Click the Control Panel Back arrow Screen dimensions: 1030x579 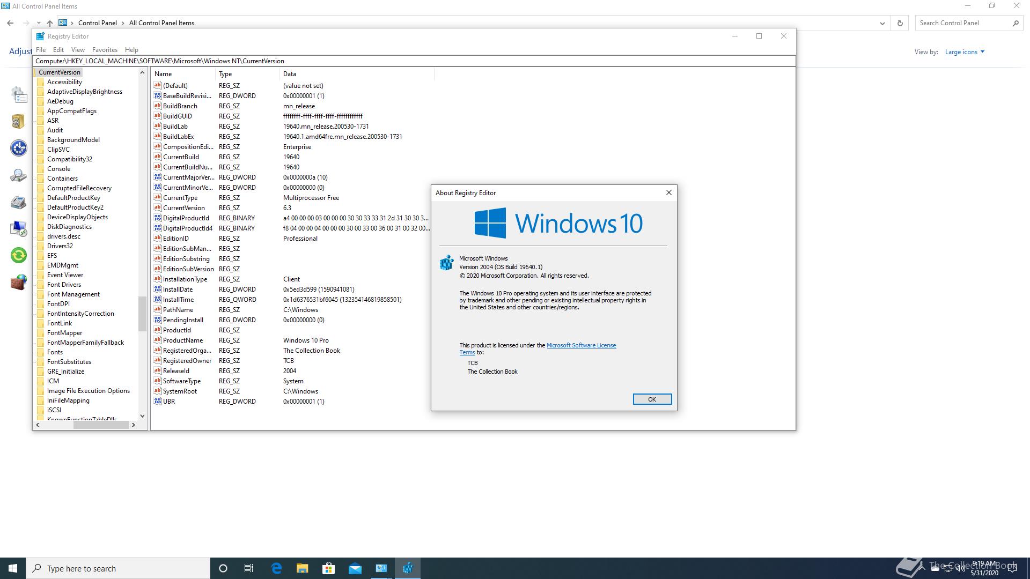click(x=10, y=23)
